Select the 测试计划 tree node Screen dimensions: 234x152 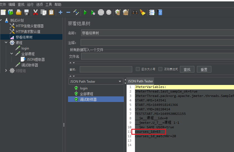(x=17, y=20)
